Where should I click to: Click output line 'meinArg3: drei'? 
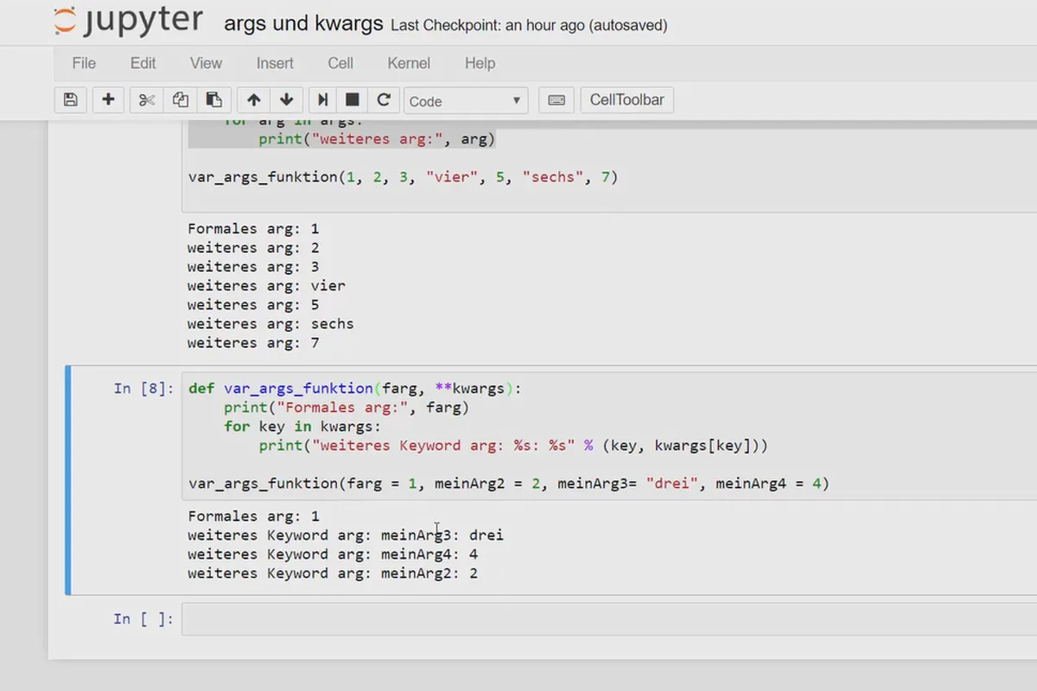[346, 536]
